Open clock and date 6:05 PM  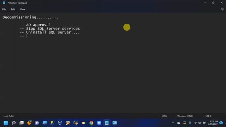coord(213,123)
